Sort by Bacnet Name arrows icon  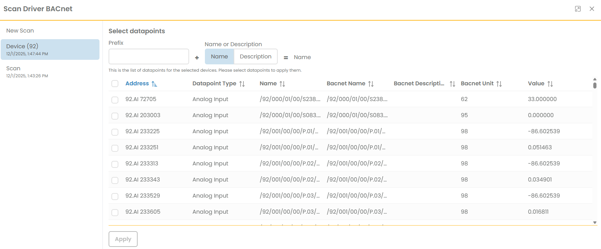coord(371,84)
